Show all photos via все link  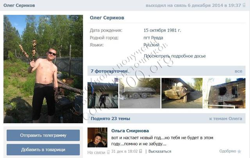coord(238,71)
